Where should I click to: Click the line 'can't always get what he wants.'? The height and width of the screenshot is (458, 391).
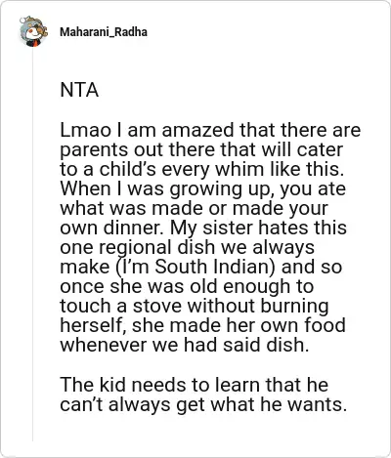coord(203,405)
